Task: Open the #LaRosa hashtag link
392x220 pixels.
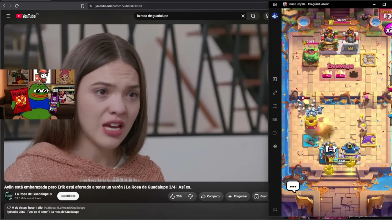Action: pyautogui.click(x=50, y=208)
